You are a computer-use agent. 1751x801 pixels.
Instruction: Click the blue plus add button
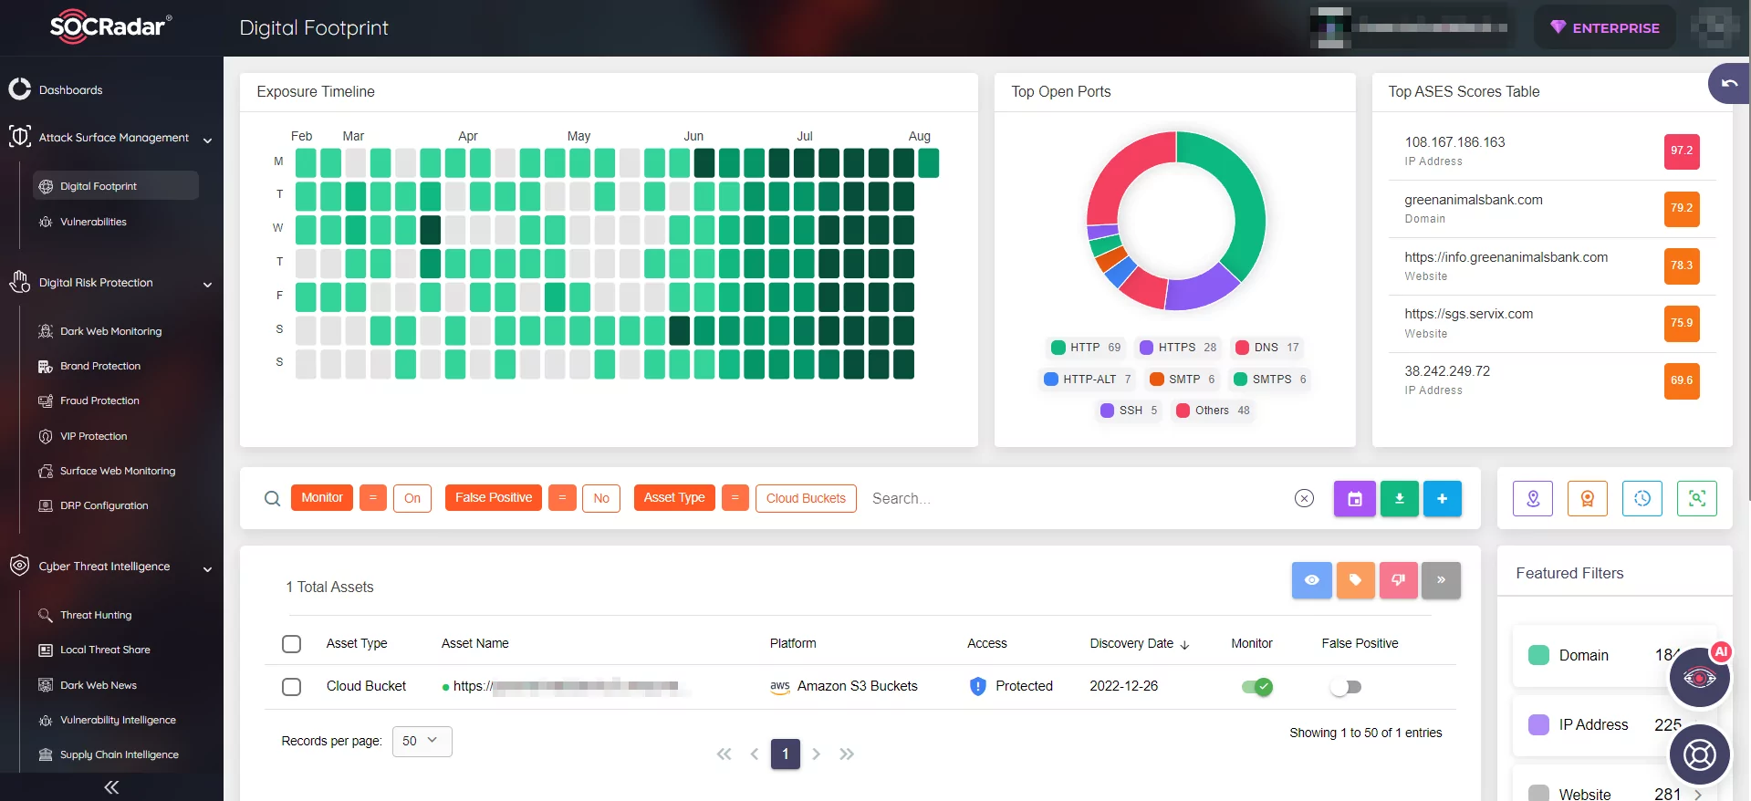point(1442,498)
